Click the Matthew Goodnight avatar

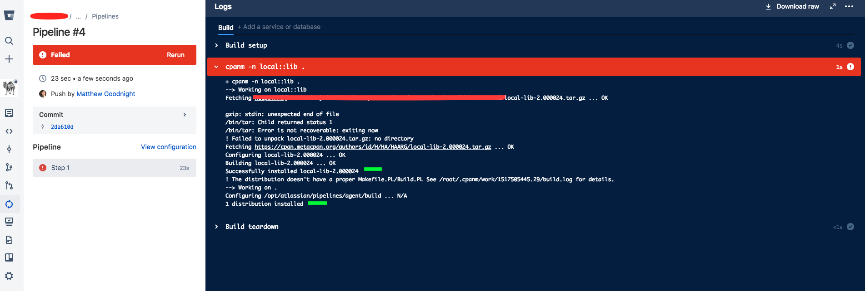43,94
